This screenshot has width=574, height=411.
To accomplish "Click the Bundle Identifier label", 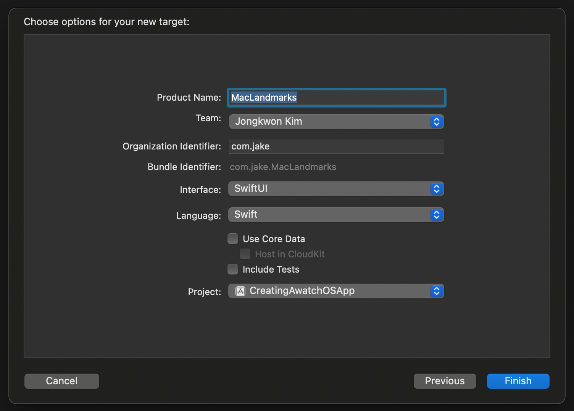I will pyautogui.click(x=184, y=167).
